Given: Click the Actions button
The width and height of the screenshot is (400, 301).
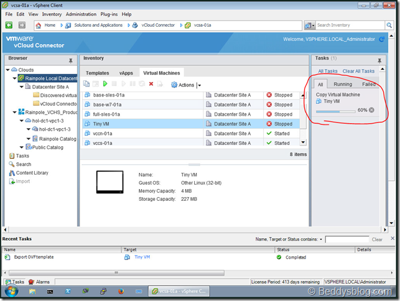Looking at the screenshot, I should (183, 85).
